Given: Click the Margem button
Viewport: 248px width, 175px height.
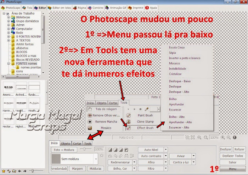Looking at the screenshot, I should click(x=77, y=169).
